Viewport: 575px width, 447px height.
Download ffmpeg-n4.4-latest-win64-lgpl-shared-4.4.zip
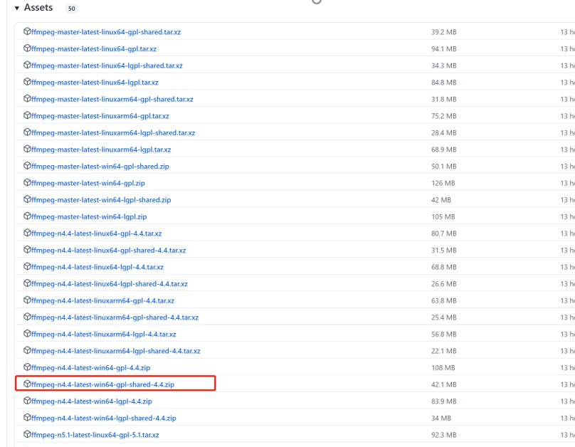103,418
